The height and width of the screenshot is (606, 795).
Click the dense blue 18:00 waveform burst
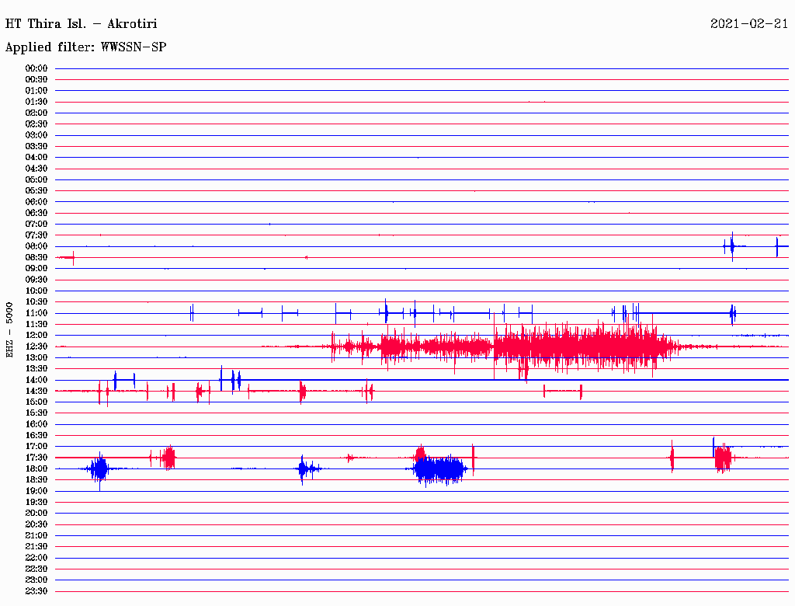(439, 469)
